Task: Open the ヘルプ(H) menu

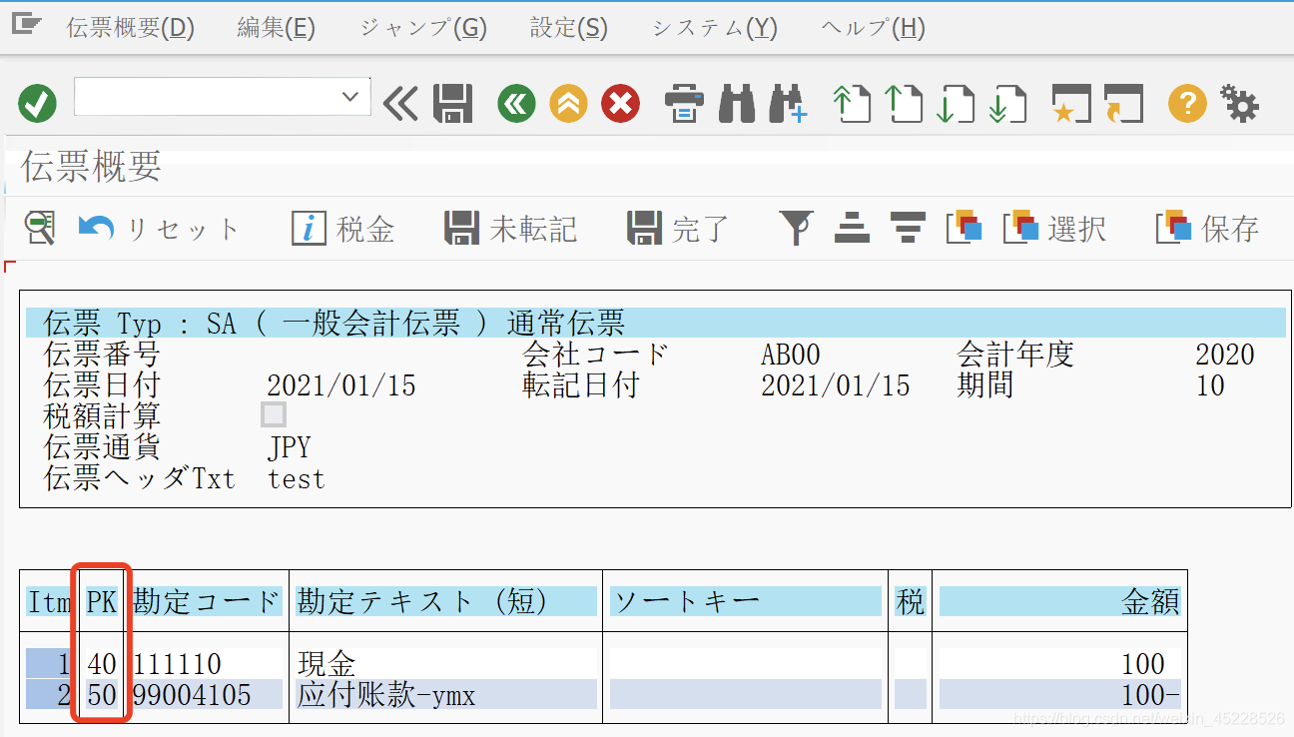Action: [873, 28]
